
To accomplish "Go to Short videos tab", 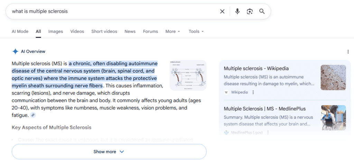I will tap(104, 31).
